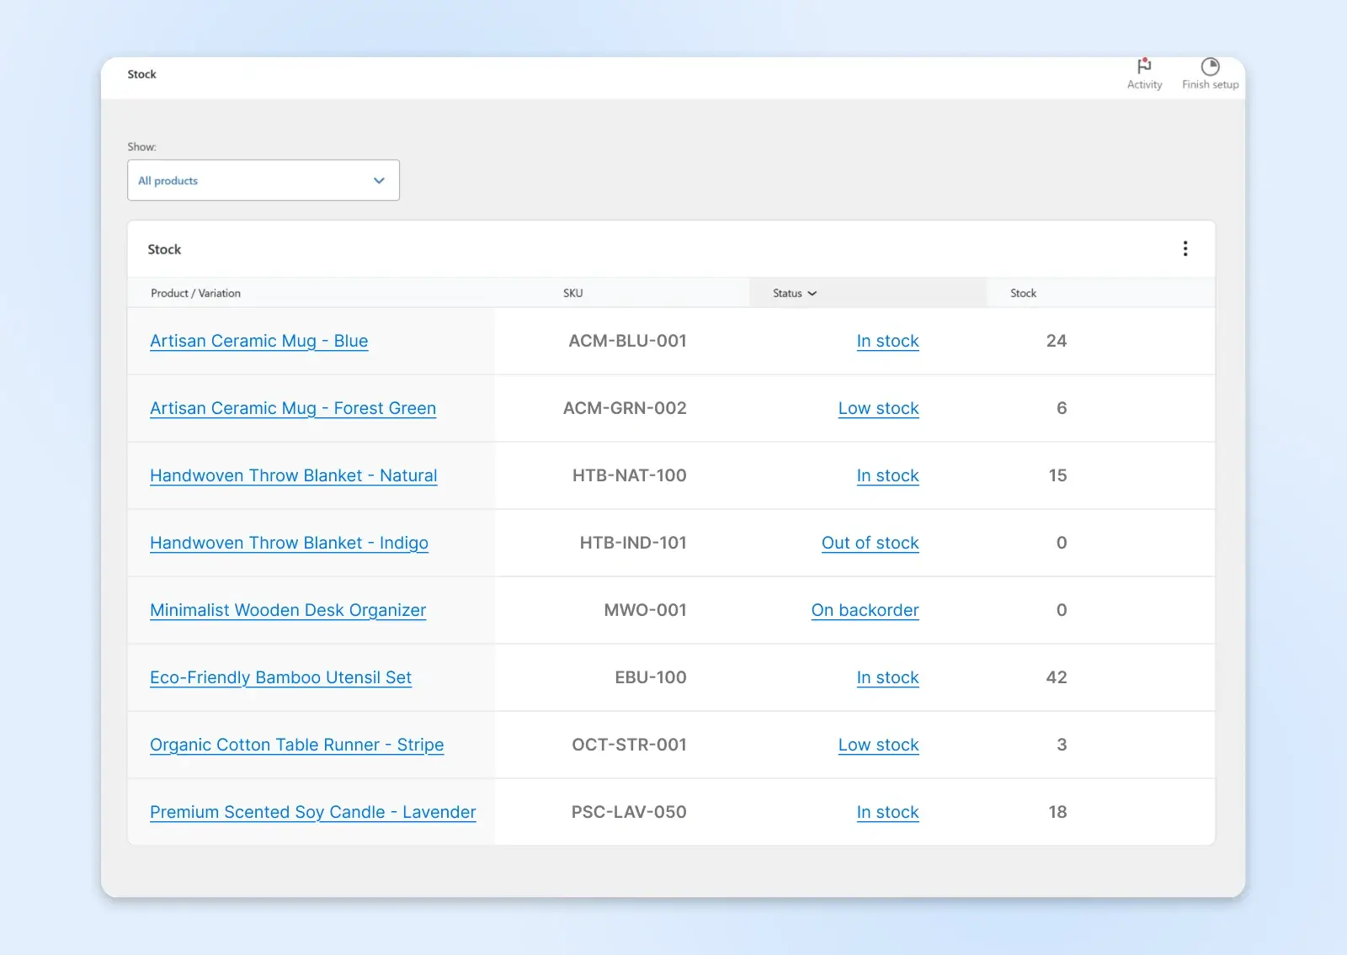Open Artisan Ceramic Mug - Forest Green
This screenshot has width=1347, height=955.
click(x=292, y=408)
